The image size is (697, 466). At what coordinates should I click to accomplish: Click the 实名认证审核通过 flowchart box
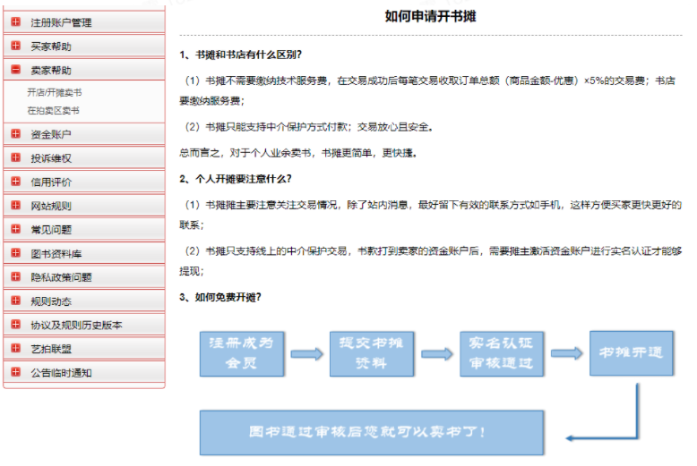tap(502, 353)
